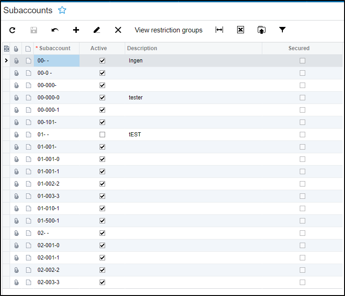Select subaccount cell 01-010-1
The image size is (345, 296).
coord(57,208)
